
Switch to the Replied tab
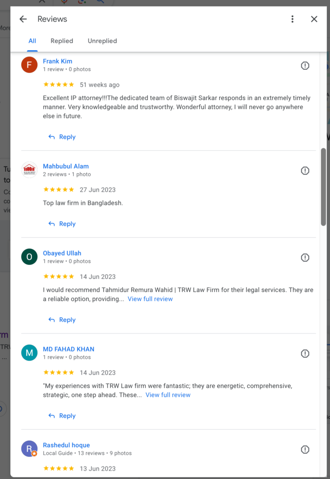pyautogui.click(x=62, y=41)
